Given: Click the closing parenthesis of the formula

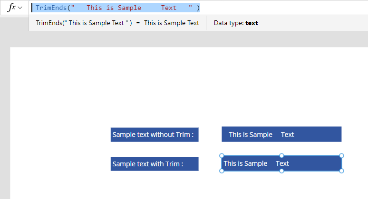Looking at the screenshot, I should 198,8.
